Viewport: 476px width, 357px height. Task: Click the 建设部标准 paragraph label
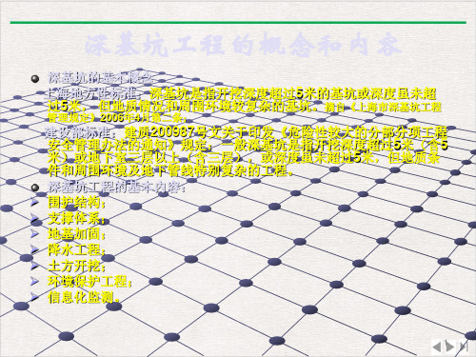coord(80,131)
